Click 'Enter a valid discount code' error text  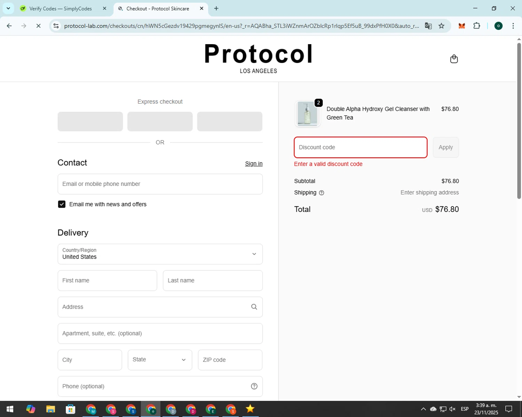point(328,164)
